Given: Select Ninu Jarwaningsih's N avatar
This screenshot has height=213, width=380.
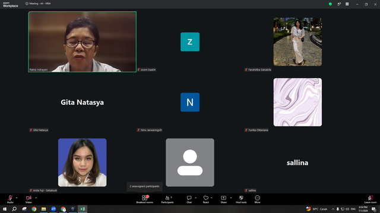Looking at the screenshot, I should [190, 102].
